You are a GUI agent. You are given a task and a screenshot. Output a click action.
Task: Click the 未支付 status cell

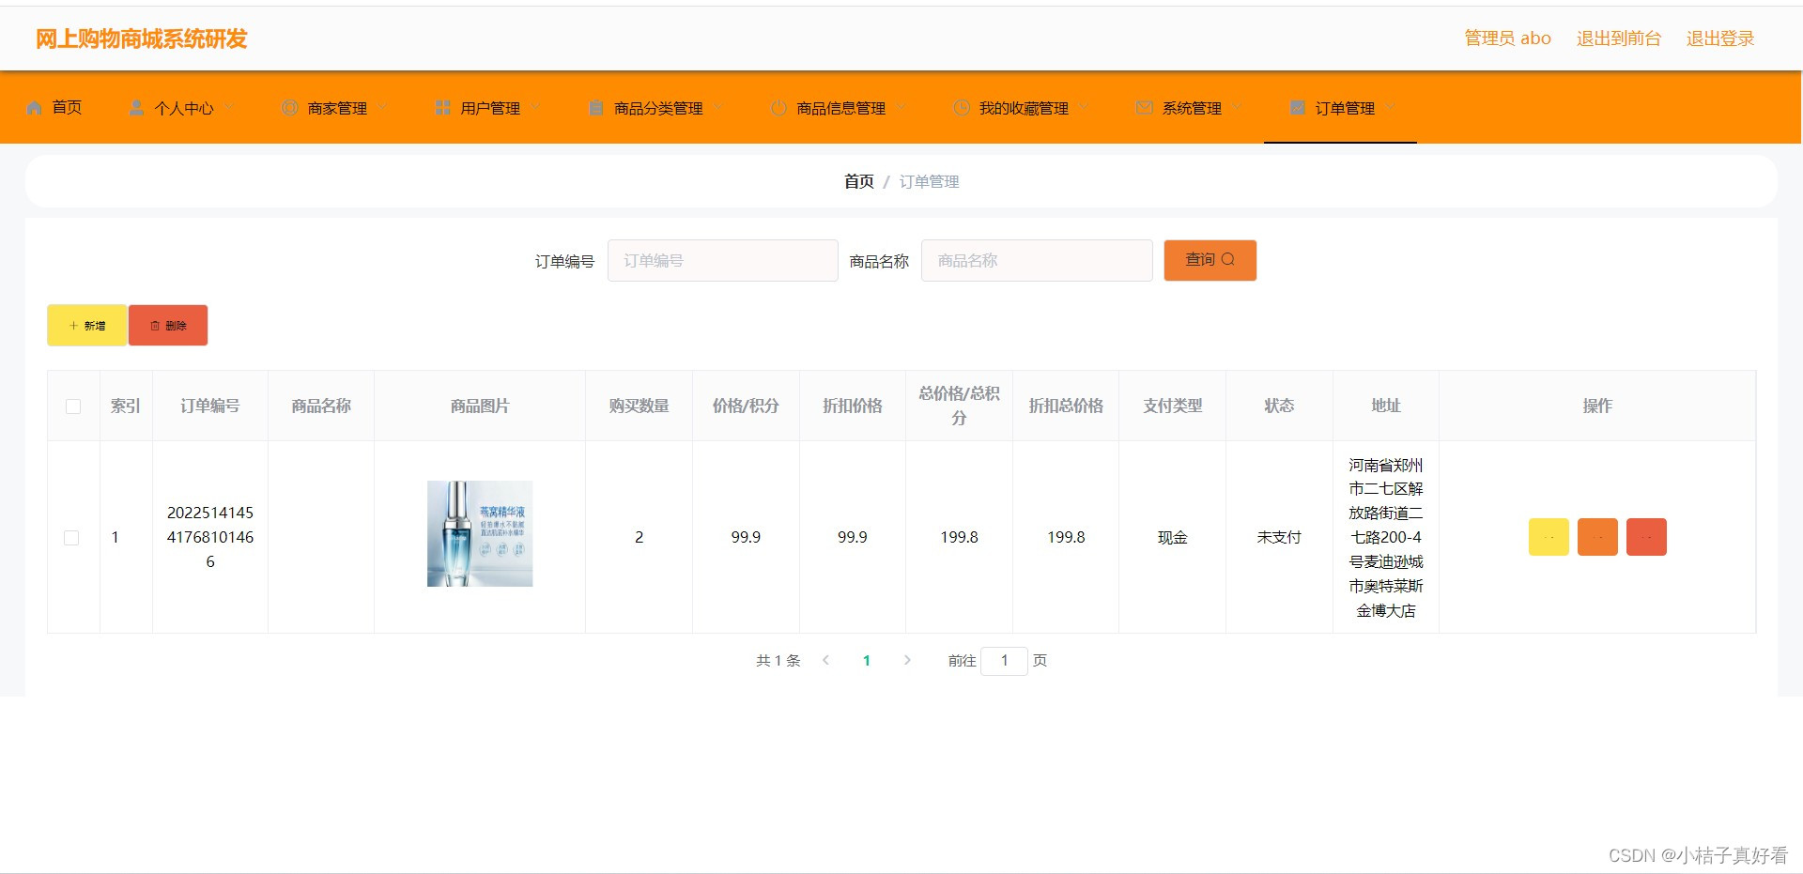[1279, 537]
